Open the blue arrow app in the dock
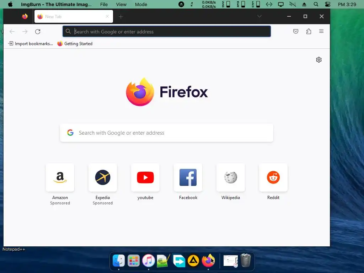This screenshot has height=273, width=364. (179, 261)
